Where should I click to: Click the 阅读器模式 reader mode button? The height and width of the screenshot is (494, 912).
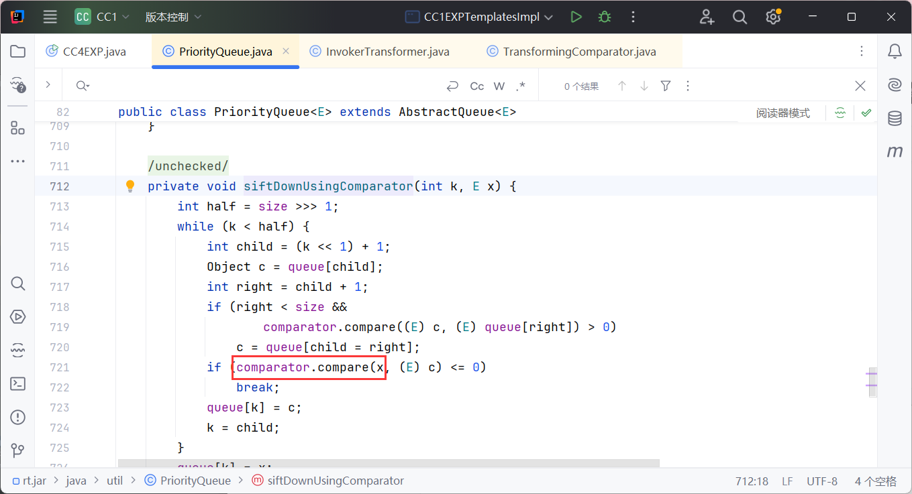(782, 113)
